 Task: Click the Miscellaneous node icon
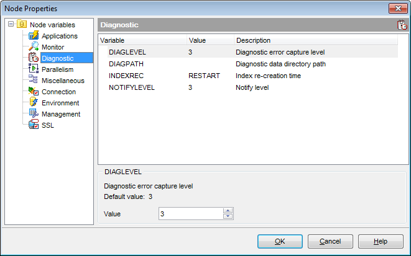pos(34,81)
